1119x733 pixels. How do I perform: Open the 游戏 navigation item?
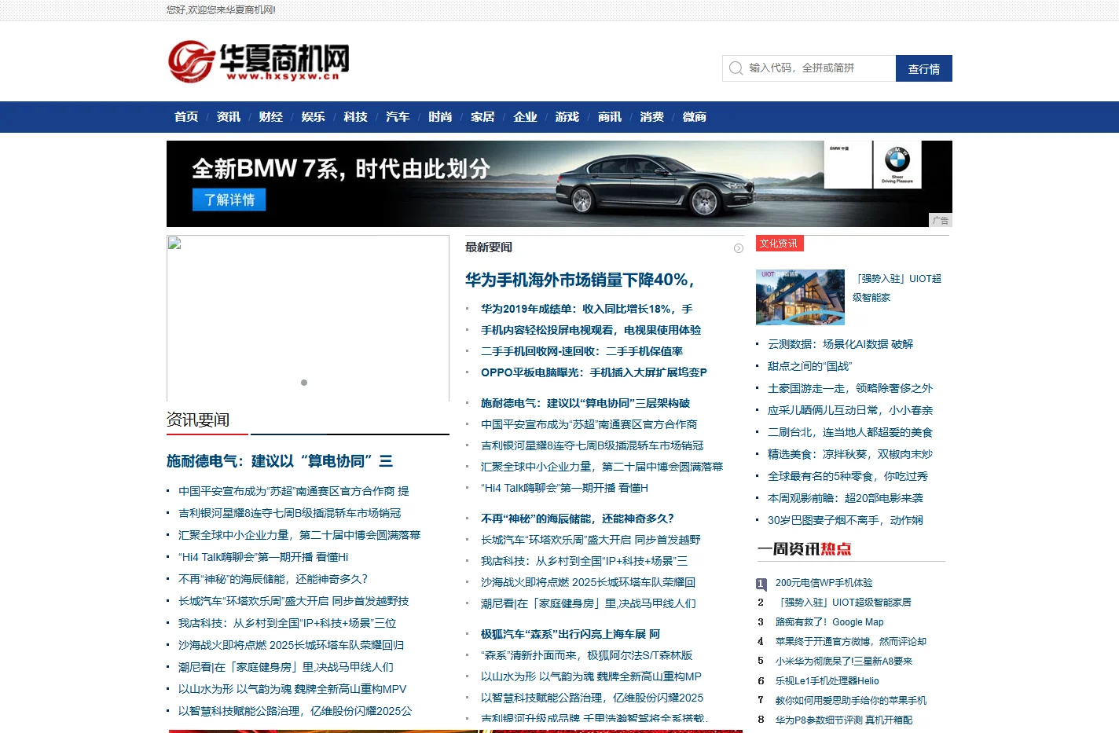[567, 117]
